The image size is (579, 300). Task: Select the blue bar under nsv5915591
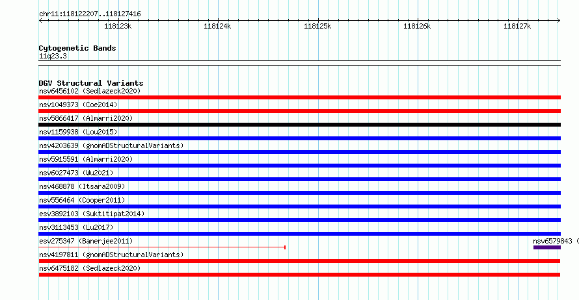click(299, 166)
